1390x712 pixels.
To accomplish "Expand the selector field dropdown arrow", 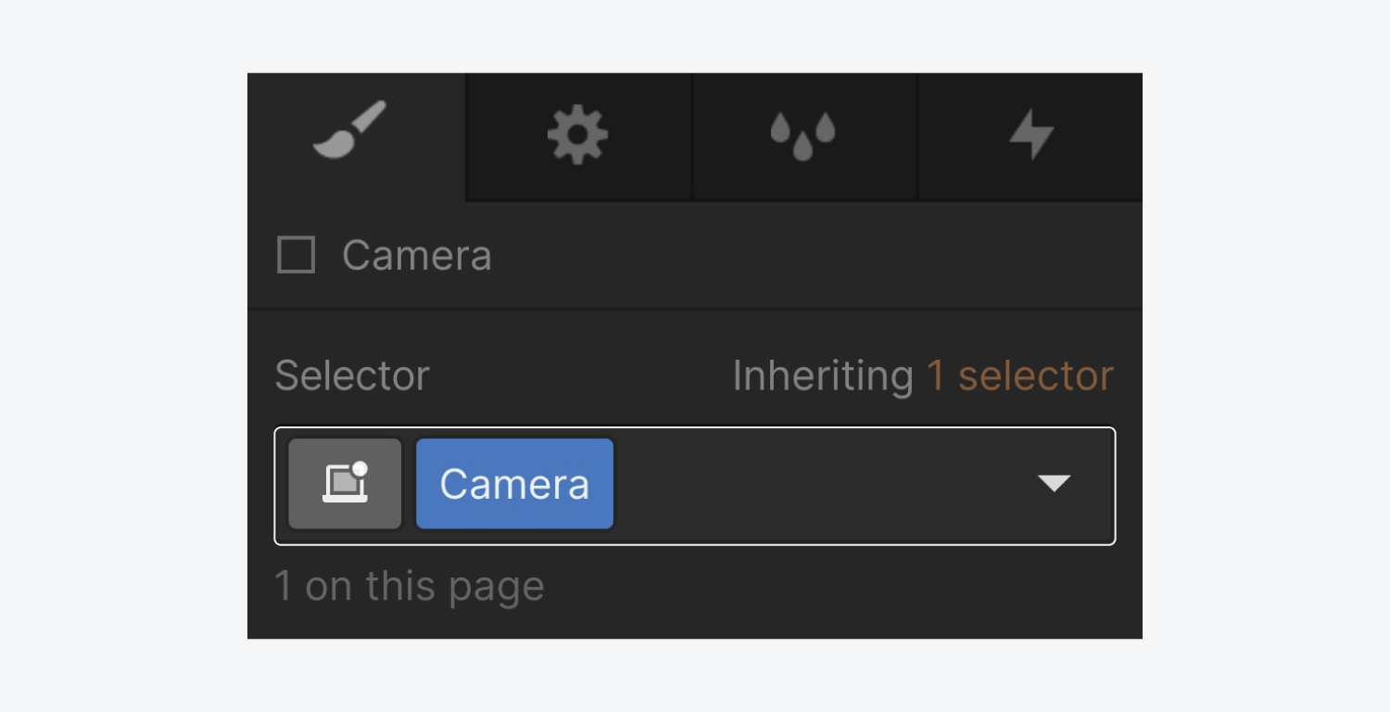I will coord(1054,484).
